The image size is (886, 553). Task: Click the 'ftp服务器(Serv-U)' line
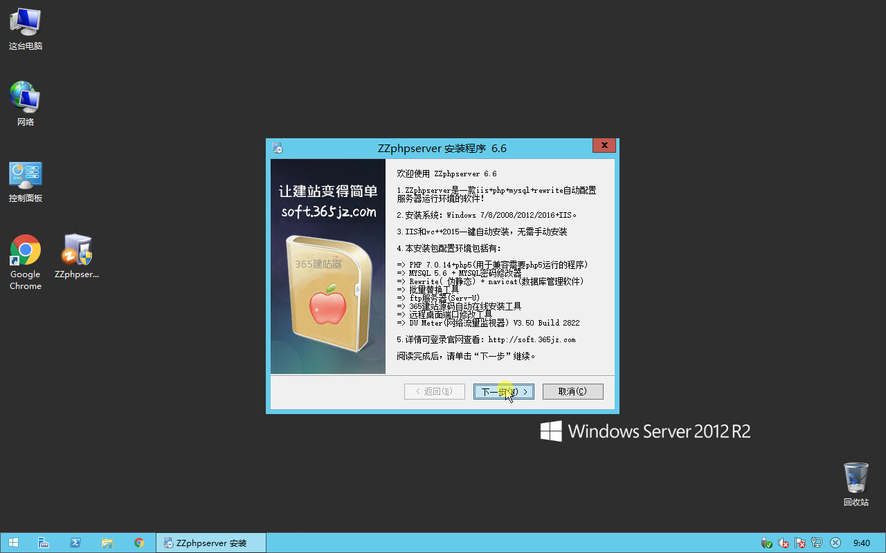tap(438, 298)
